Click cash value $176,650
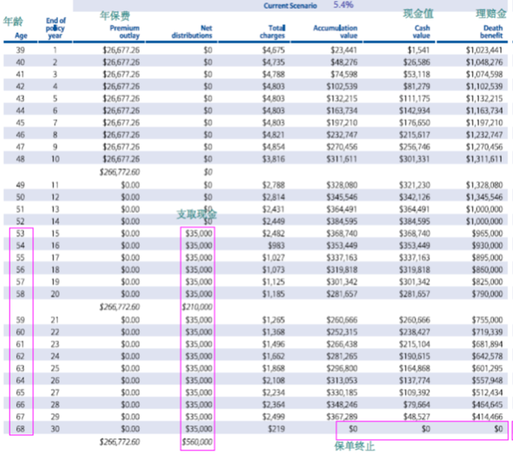This screenshot has width=513, height=456. [x=414, y=123]
